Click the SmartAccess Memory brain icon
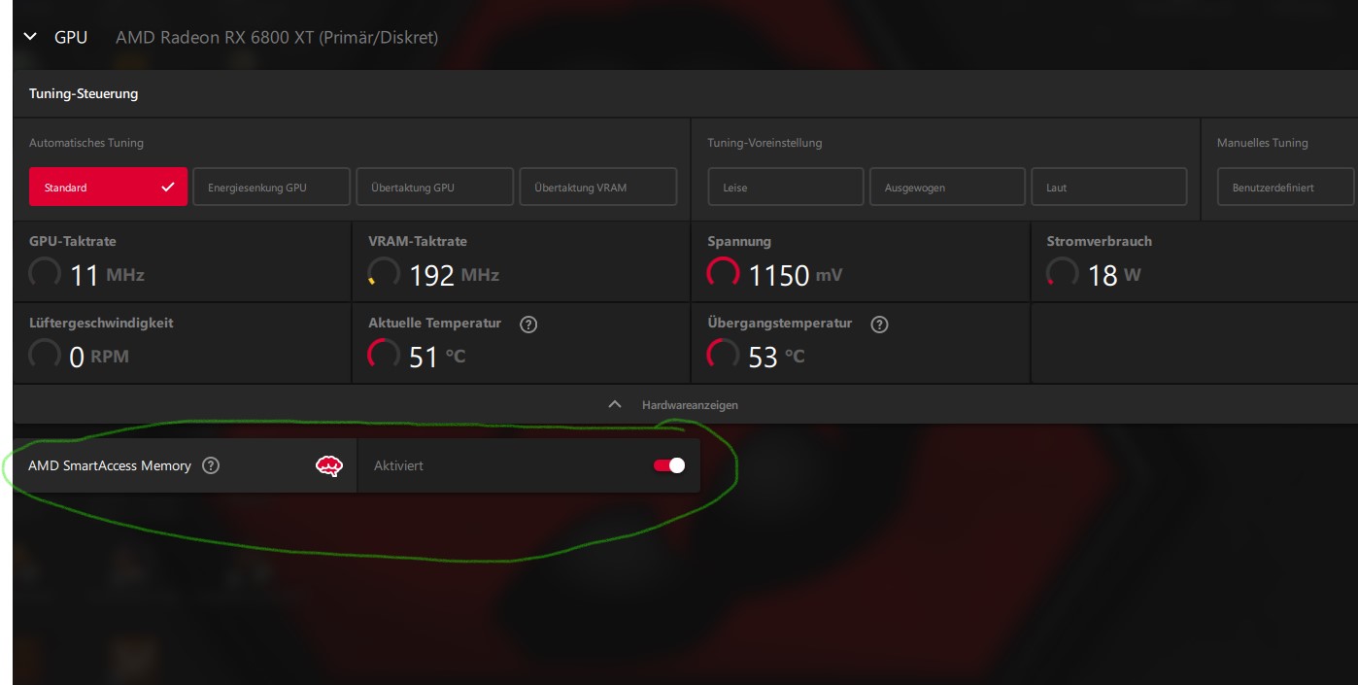1358x685 pixels. pos(329,466)
